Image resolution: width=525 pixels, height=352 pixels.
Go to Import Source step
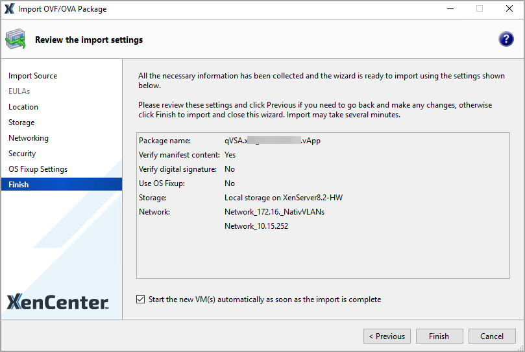(32, 76)
